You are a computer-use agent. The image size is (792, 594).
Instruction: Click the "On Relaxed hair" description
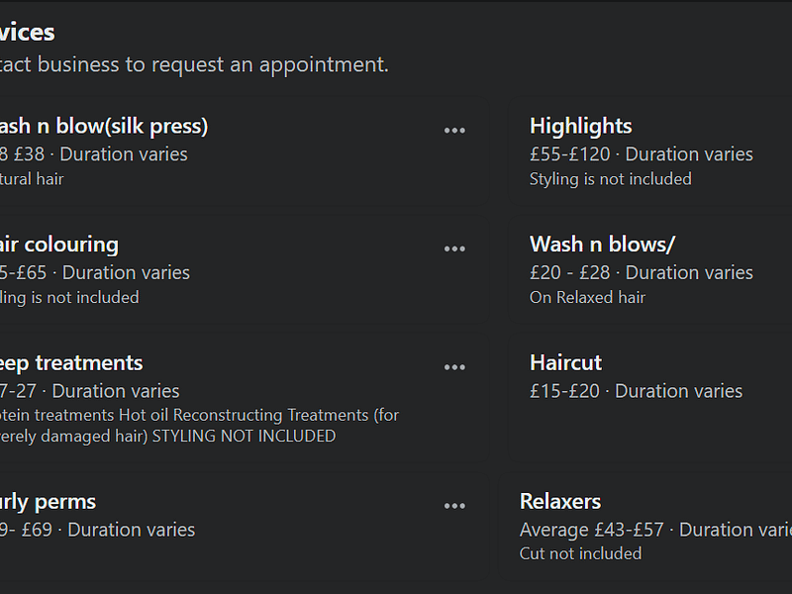(587, 297)
